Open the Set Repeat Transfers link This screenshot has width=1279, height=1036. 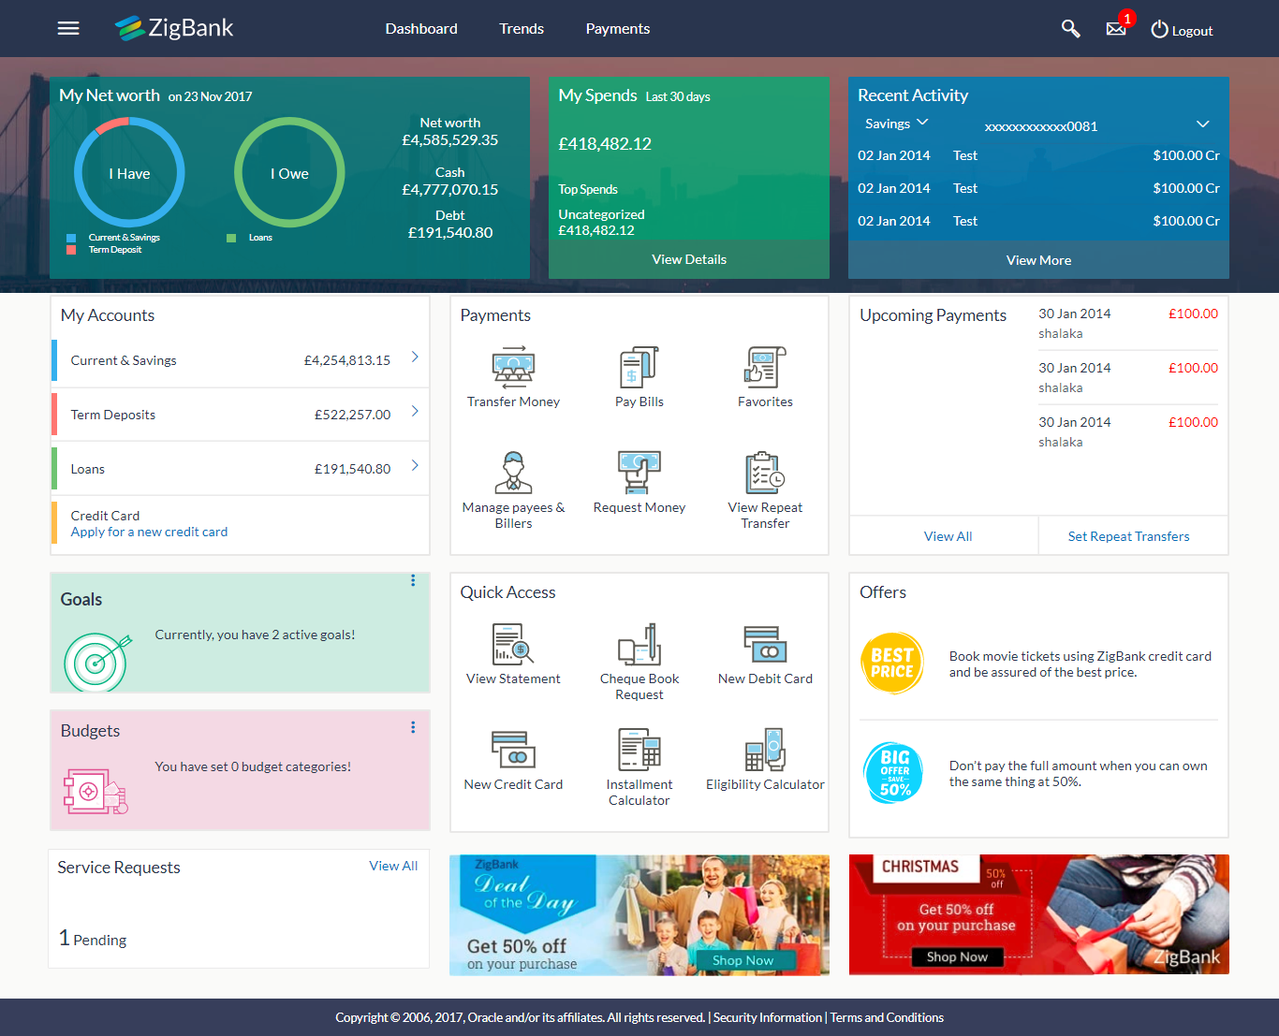1128,536
